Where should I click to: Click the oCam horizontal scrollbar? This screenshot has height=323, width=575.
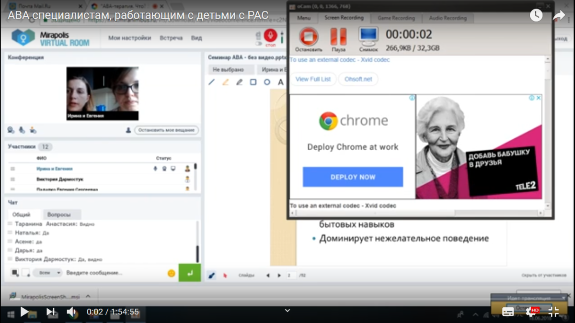(x=417, y=213)
